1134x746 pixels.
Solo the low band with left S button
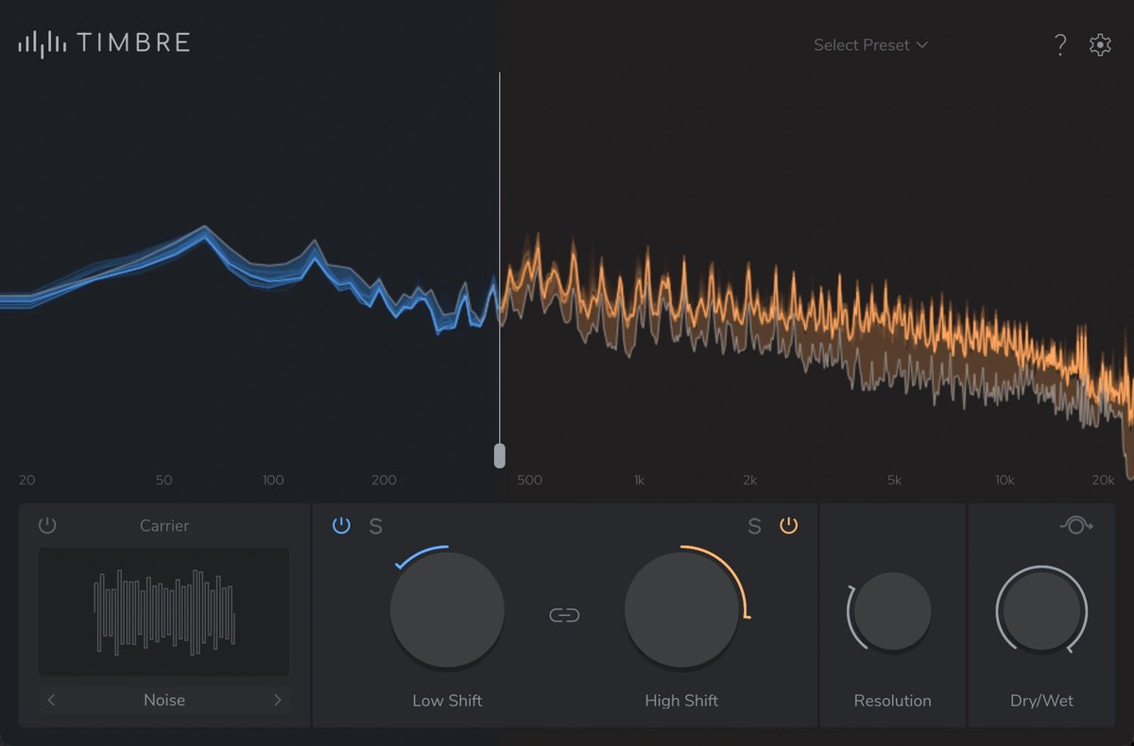coord(375,526)
